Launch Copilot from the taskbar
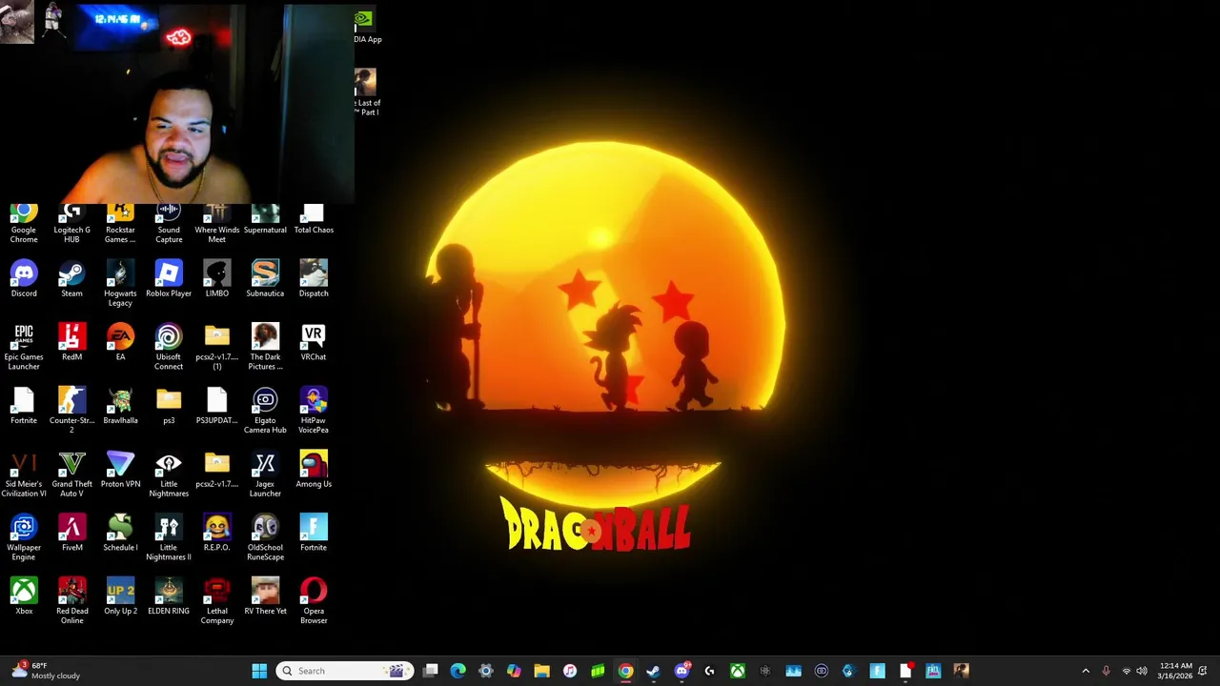The image size is (1220, 686). pos(514,671)
